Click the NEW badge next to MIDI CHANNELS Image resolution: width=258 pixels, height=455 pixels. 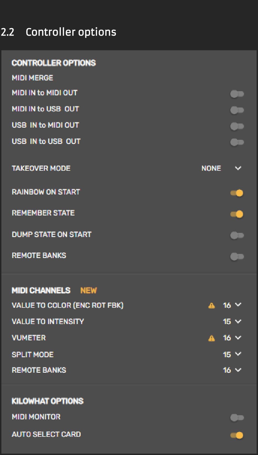point(88,290)
